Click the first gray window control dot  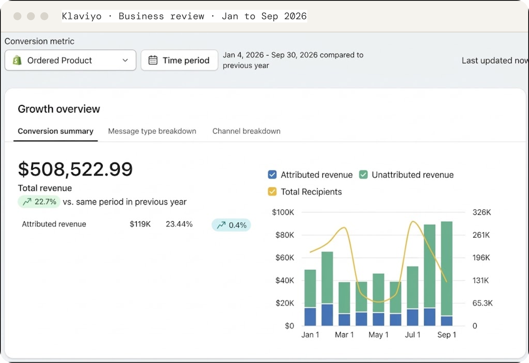click(x=17, y=16)
